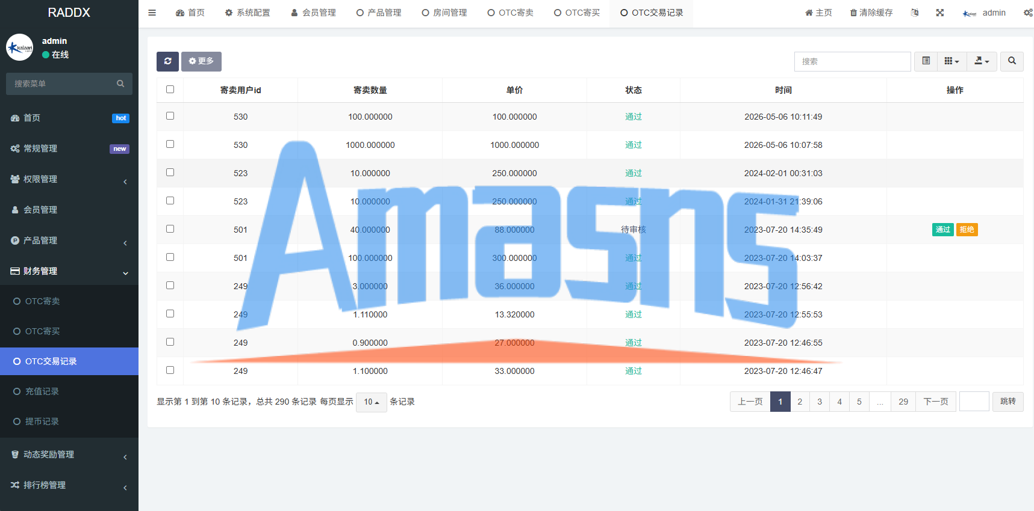1034x511 pixels.
Task: Switch to the OTC寄买 top tab
Action: [577, 13]
